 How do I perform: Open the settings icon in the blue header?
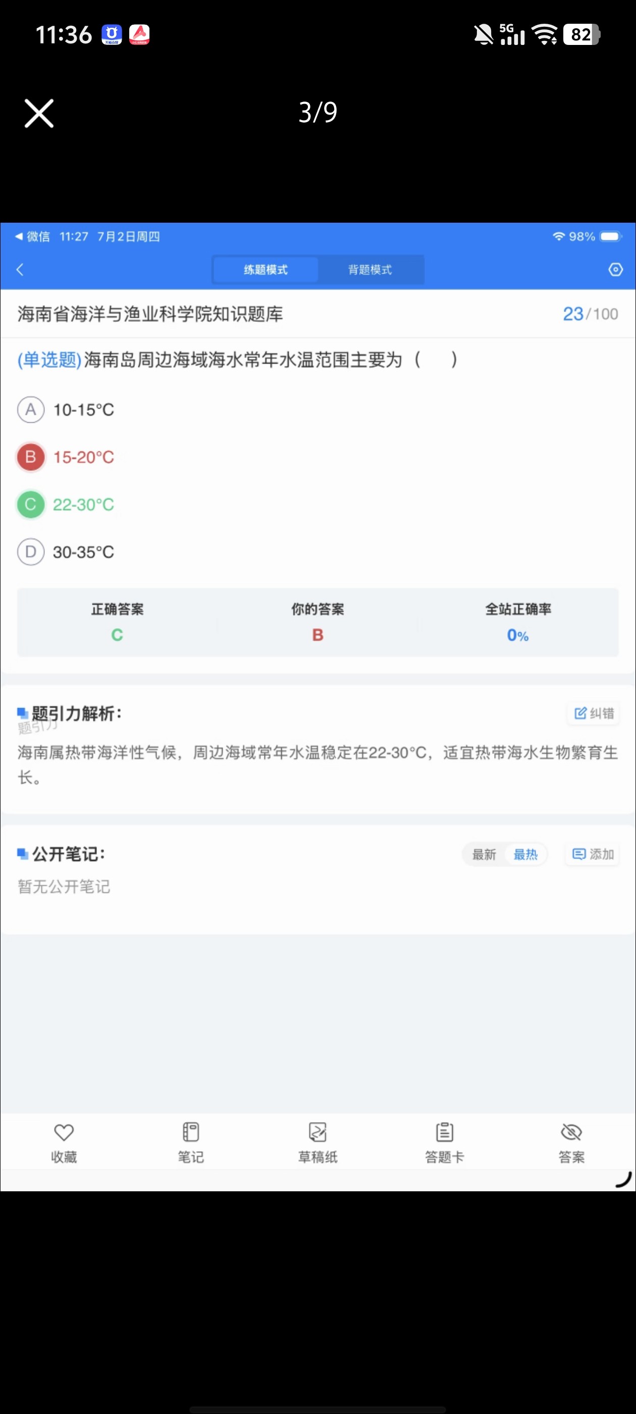tap(616, 270)
